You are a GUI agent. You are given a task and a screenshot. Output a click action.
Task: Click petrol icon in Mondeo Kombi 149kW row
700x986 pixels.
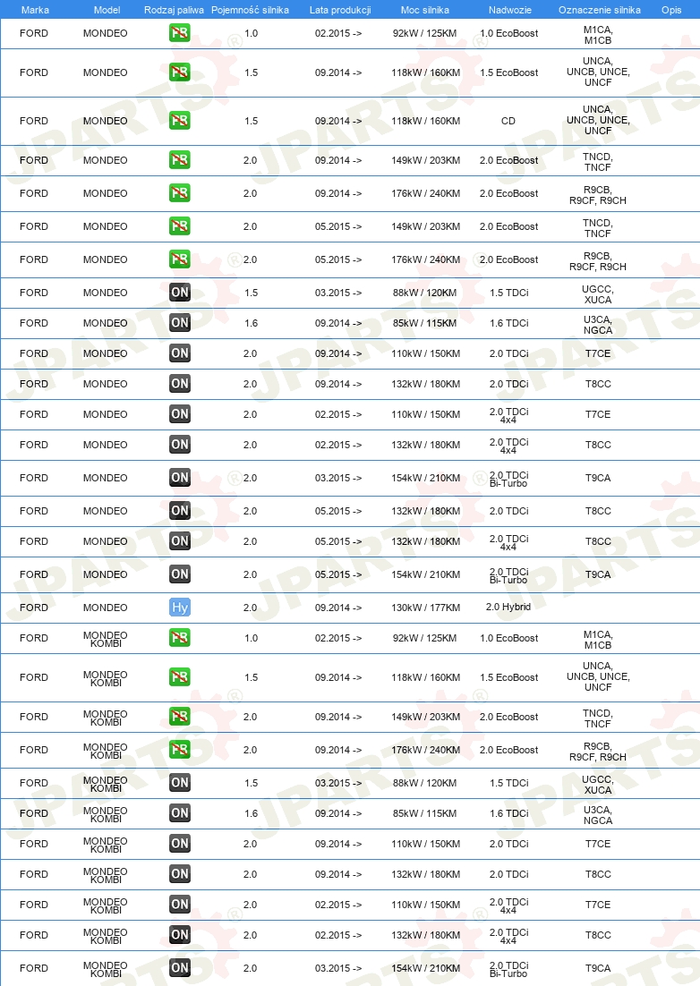click(180, 717)
